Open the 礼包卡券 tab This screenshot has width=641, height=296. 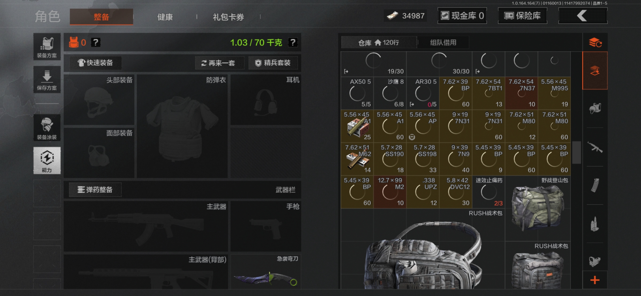(228, 17)
